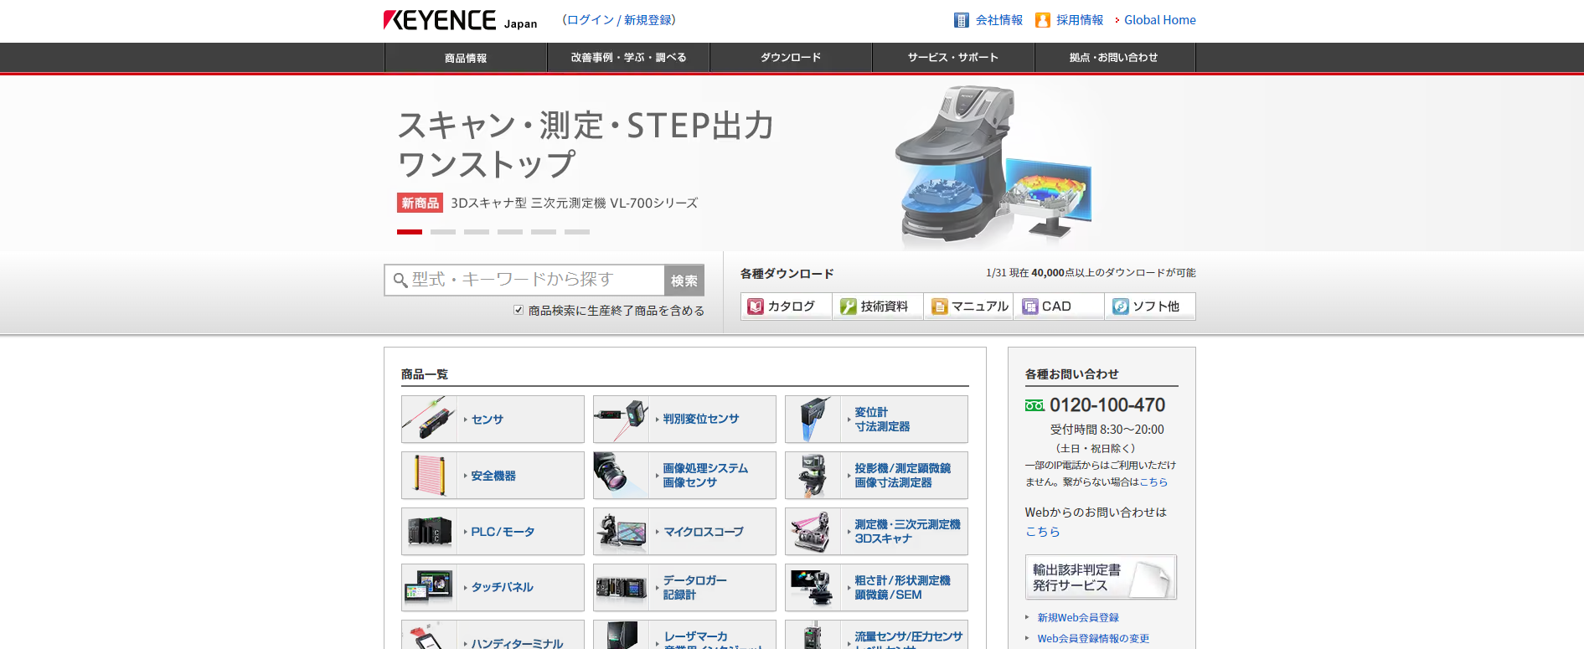
Task: Open the 改善事例・学ぶ・調べる menu
Action: [x=628, y=58]
